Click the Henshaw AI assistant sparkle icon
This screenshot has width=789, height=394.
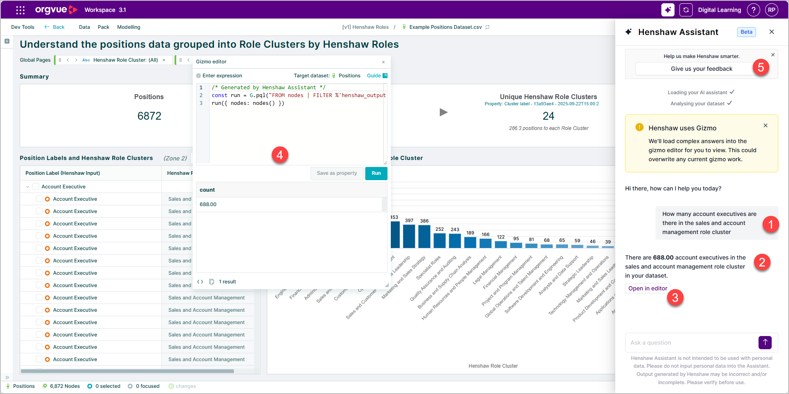pyautogui.click(x=668, y=10)
